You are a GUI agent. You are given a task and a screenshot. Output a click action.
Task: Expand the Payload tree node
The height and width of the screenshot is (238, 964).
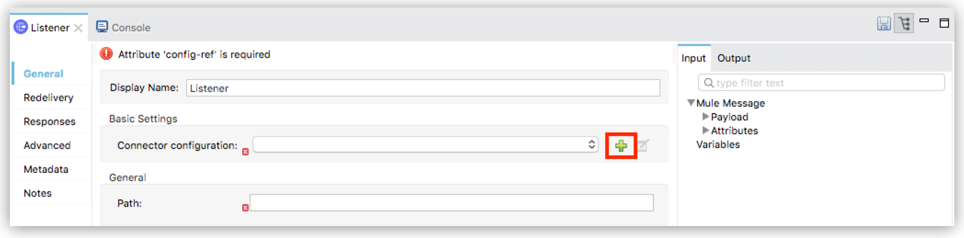[705, 117]
